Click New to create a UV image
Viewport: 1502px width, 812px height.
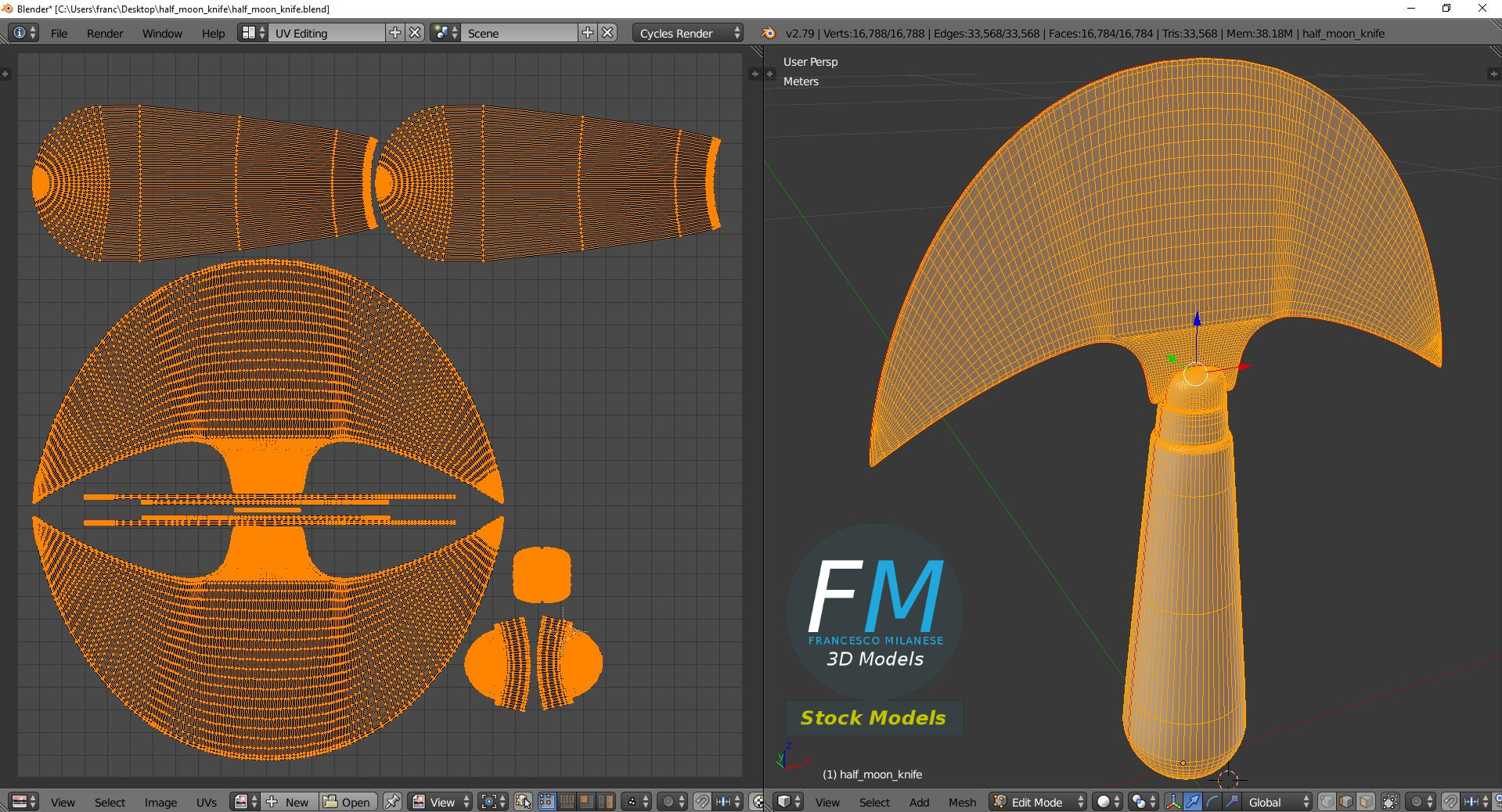[x=290, y=802]
